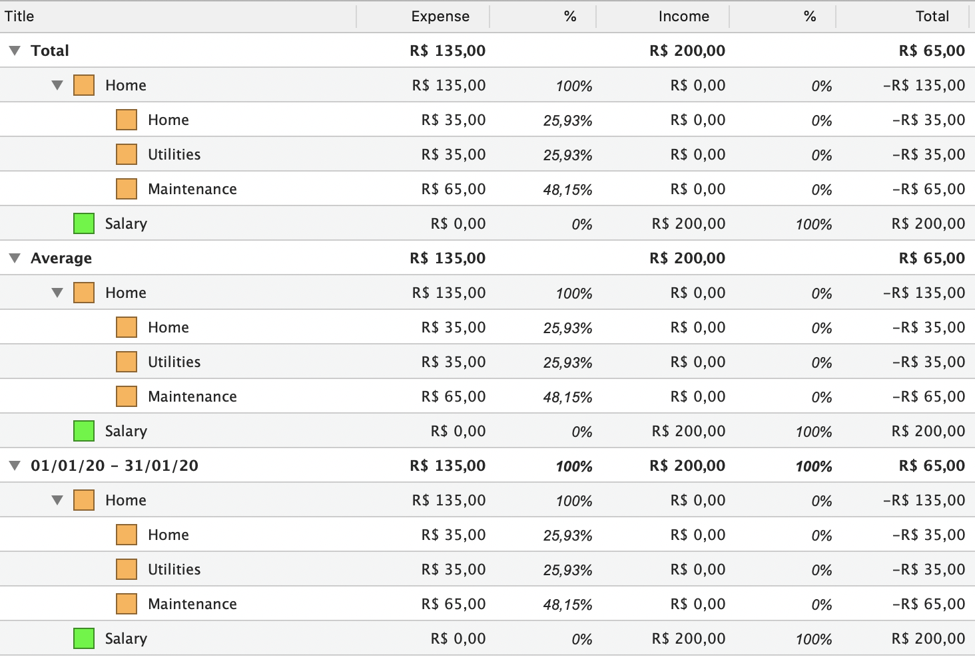This screenshot has height=657, width=975.
Task: Select the bold Average summary row label
Action: [61, 258]
